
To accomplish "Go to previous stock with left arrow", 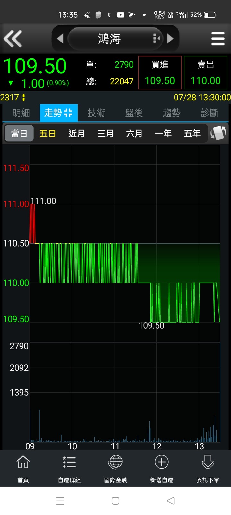I will click(x=60, y=39).
